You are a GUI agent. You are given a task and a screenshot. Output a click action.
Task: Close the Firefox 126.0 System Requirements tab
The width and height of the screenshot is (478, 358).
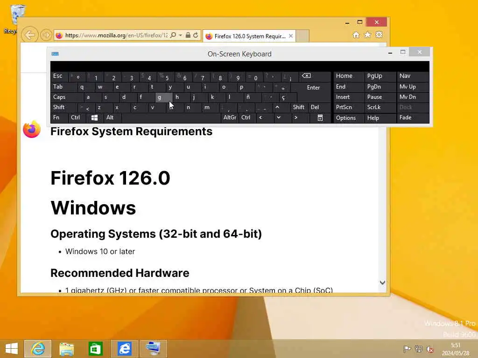291,36
